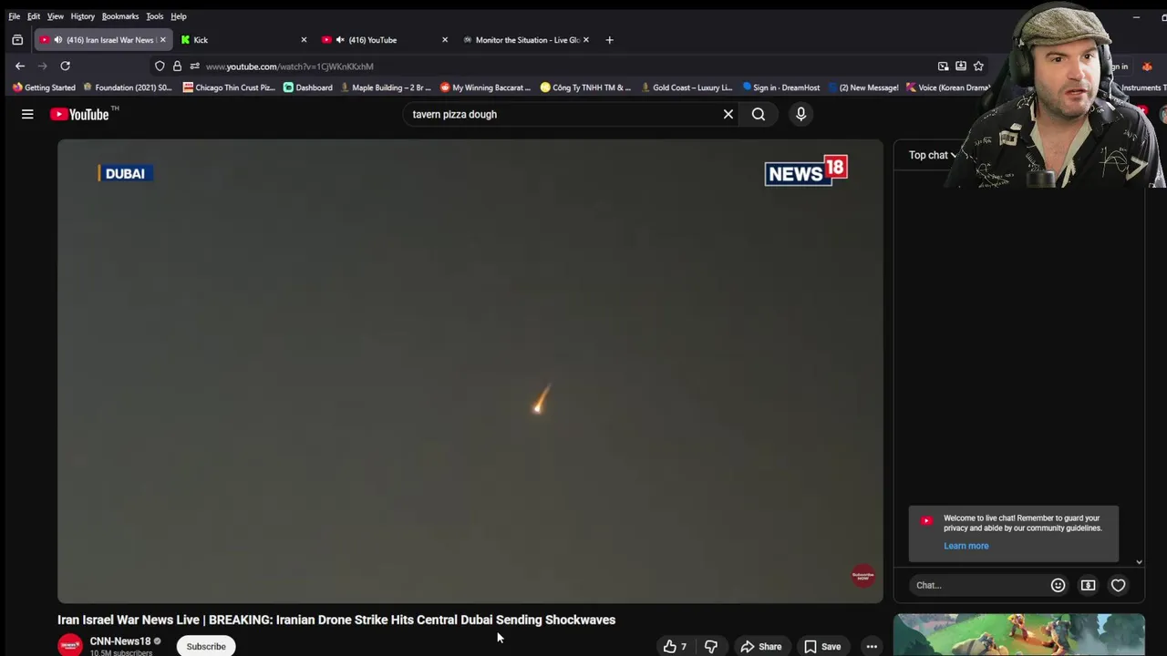Click picture-in-picture icon in address bar

pos(943,66)
